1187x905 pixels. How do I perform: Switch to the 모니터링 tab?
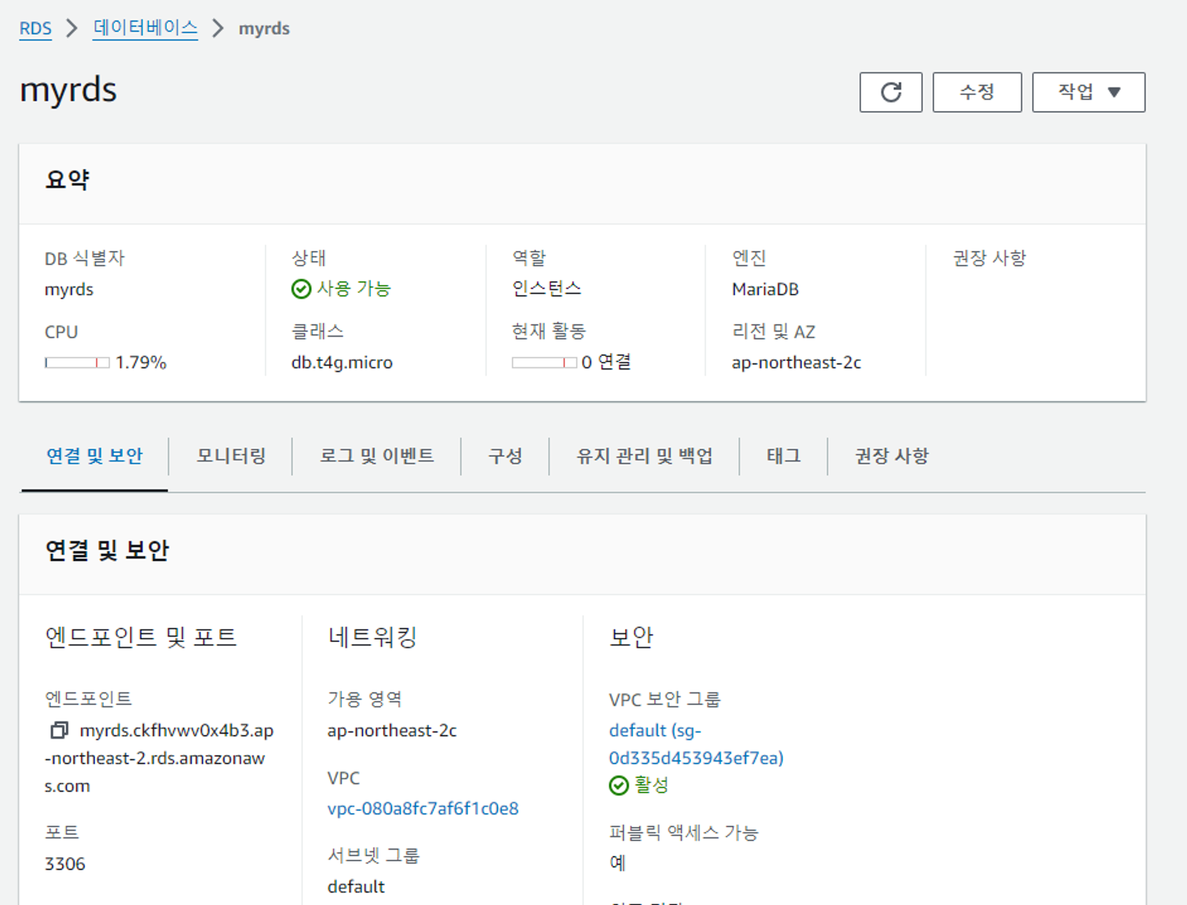click(x=231, y=456)
